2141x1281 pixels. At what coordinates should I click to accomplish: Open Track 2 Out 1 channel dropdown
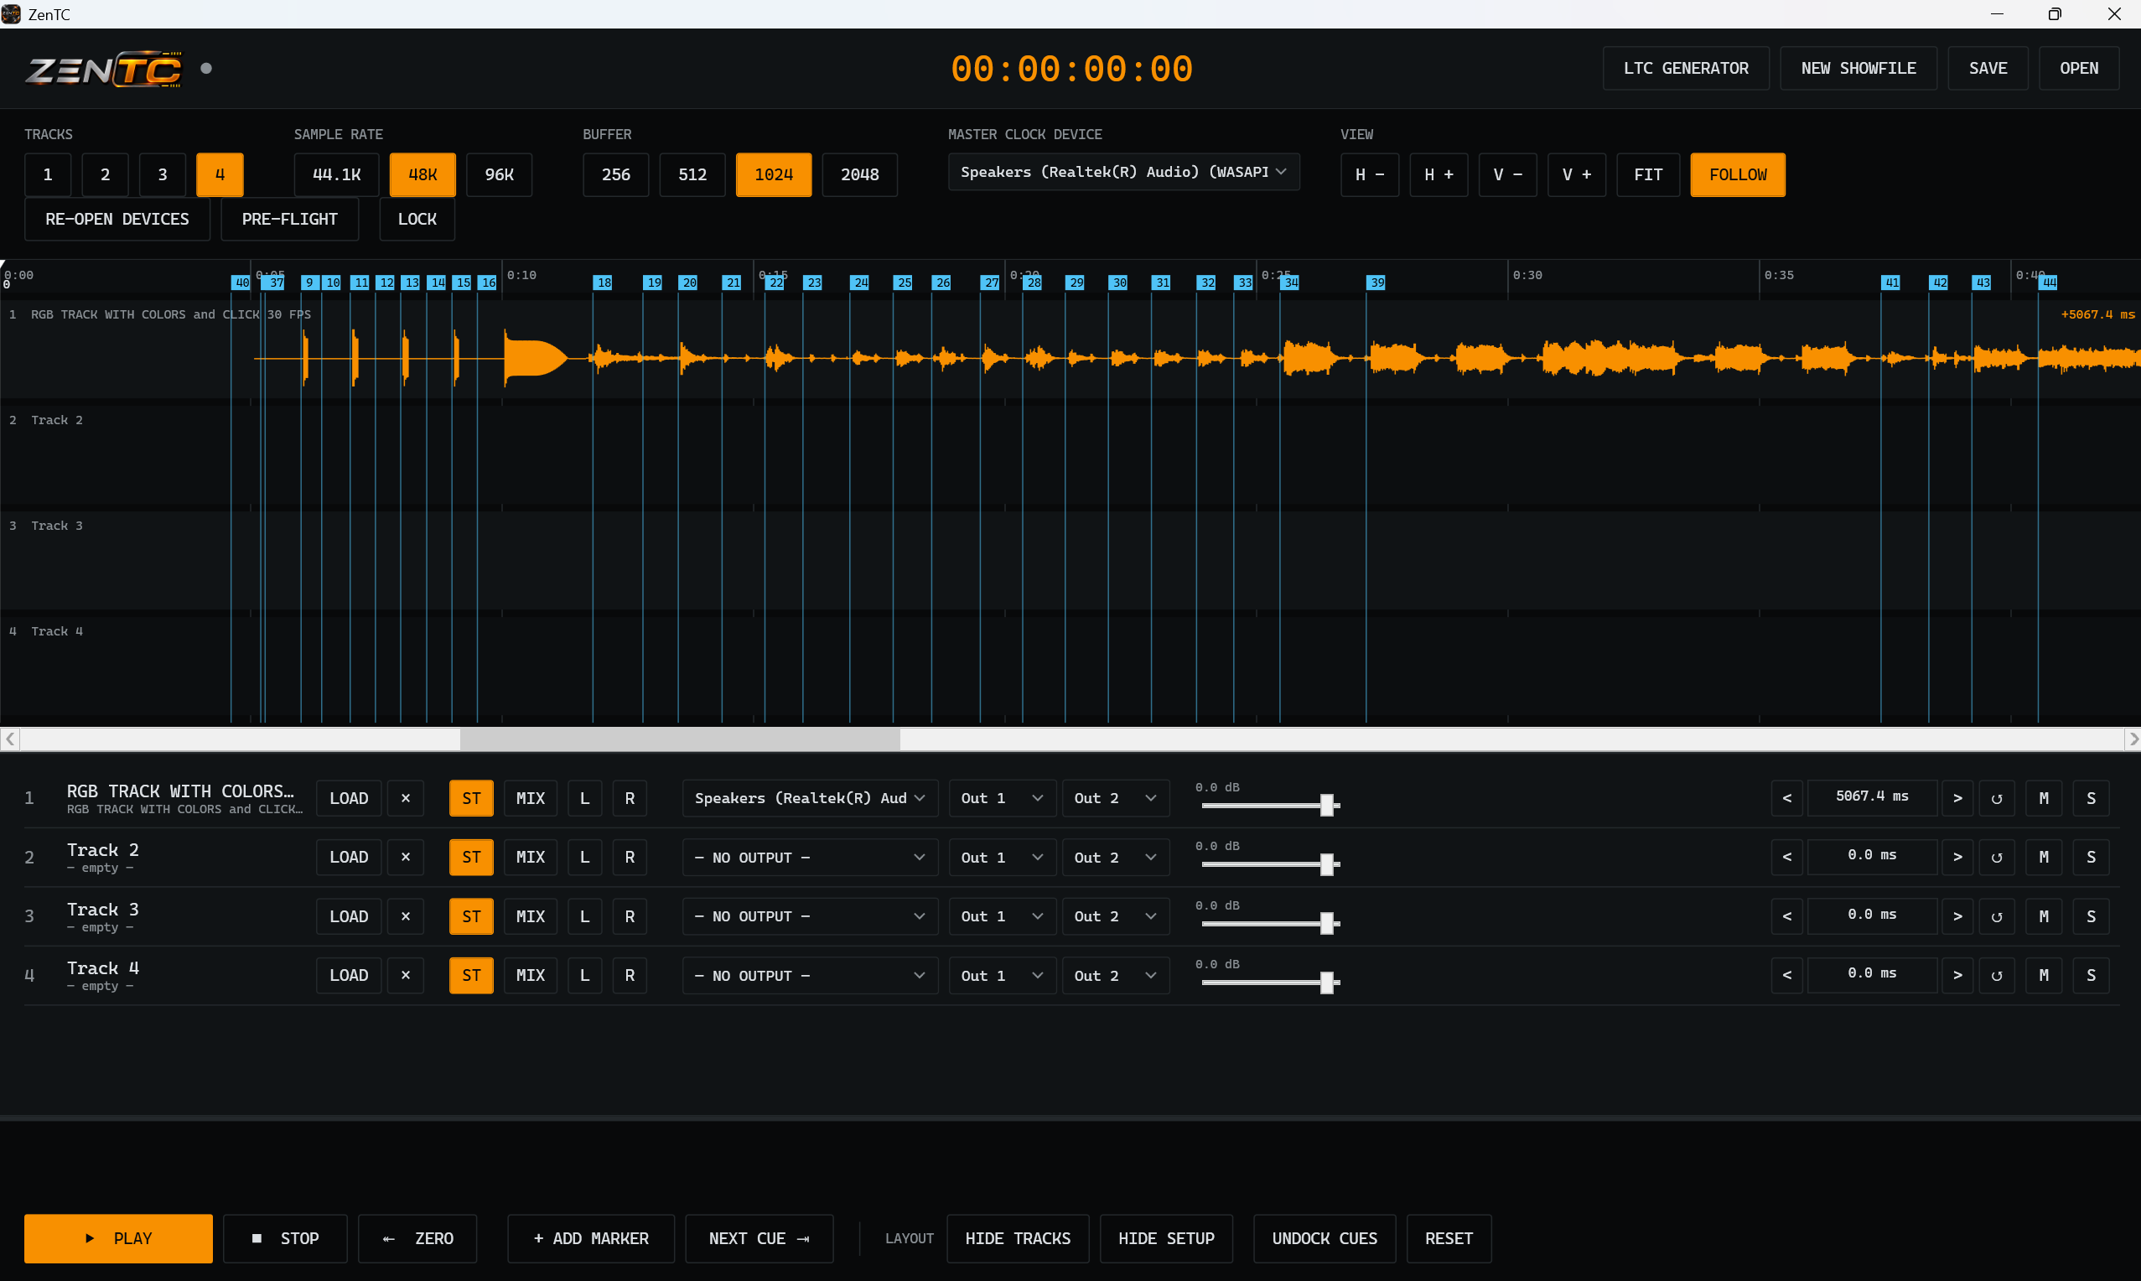[1003, 857]
